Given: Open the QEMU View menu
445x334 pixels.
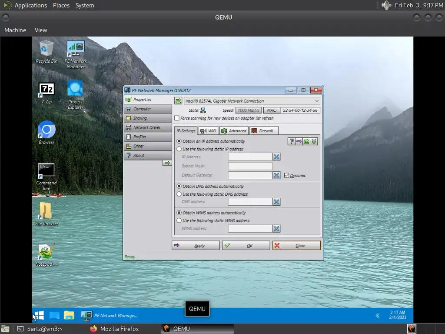Looking at the screenshot, I should coord(41,30).
